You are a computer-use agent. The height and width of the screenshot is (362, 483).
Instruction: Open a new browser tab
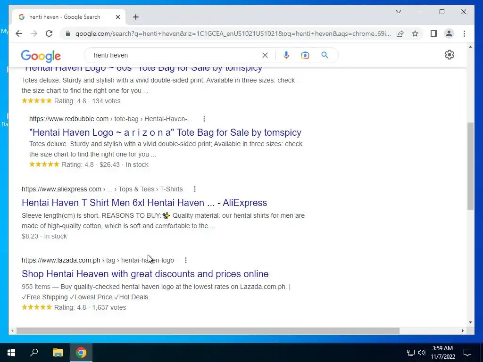click(x=135, y=17)
